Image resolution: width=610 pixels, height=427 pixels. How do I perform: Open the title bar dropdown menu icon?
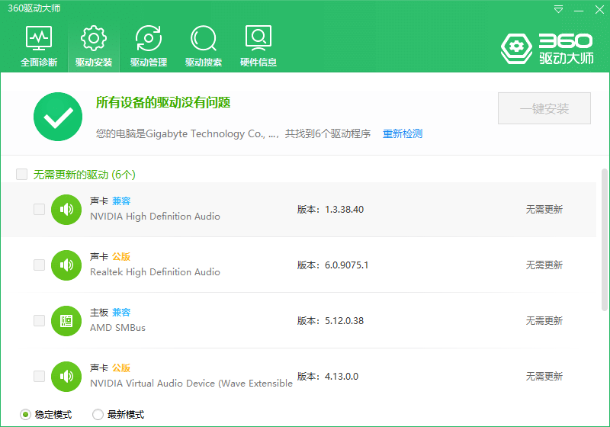(x=558, y=9)
